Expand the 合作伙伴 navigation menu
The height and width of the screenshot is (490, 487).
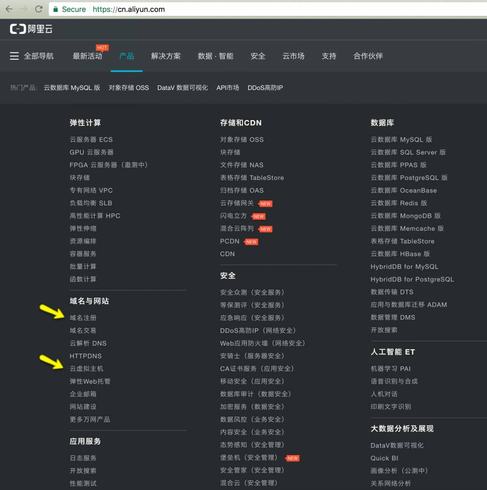pos(368,56)
